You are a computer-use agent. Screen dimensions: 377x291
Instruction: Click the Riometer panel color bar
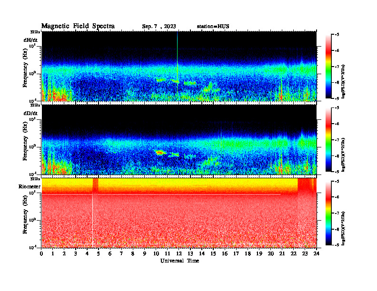[328, 213]
